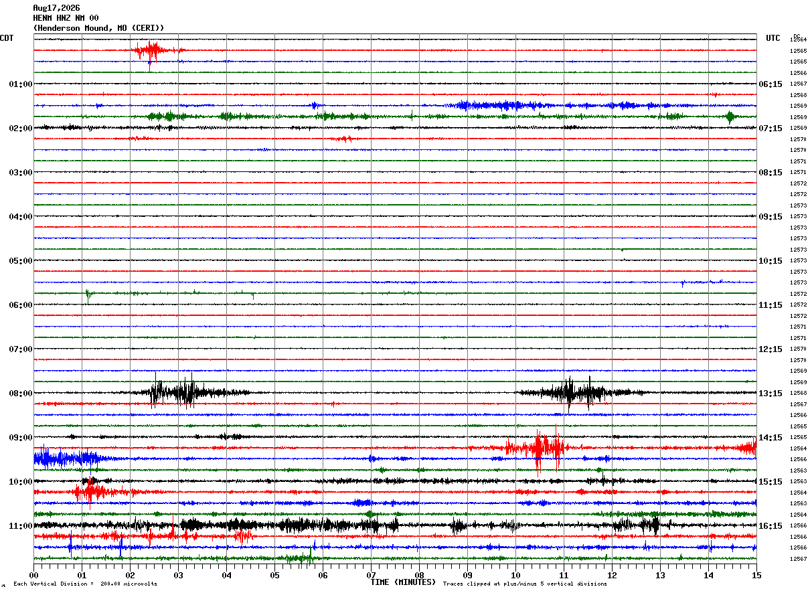Pick the minute axis tick label "02"

[130, 575]
